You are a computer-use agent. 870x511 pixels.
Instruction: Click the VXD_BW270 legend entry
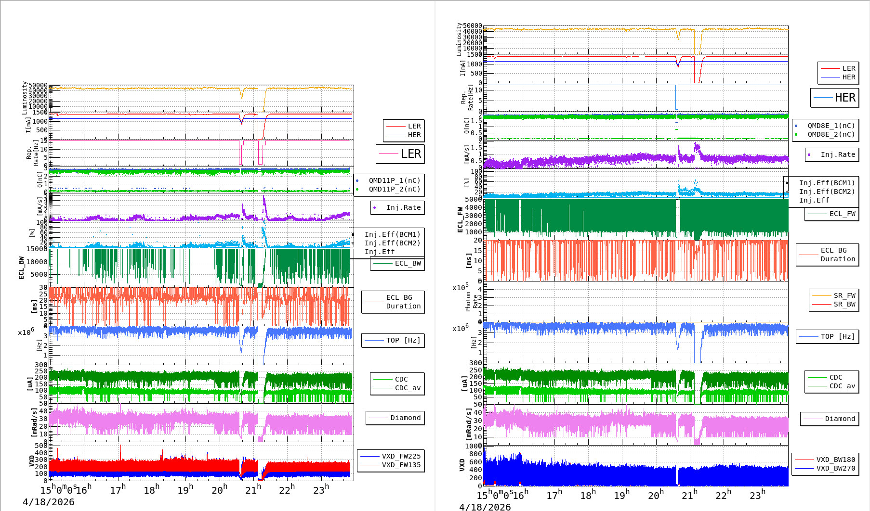835,468
